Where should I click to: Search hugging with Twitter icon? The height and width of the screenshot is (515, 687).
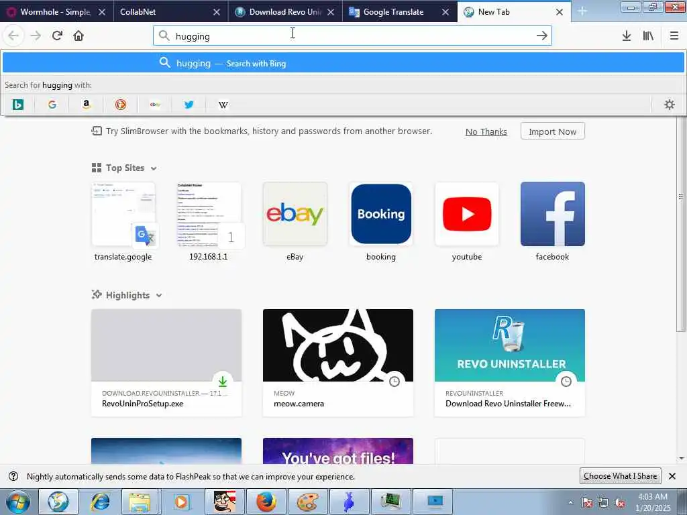[x=189, y=105]
